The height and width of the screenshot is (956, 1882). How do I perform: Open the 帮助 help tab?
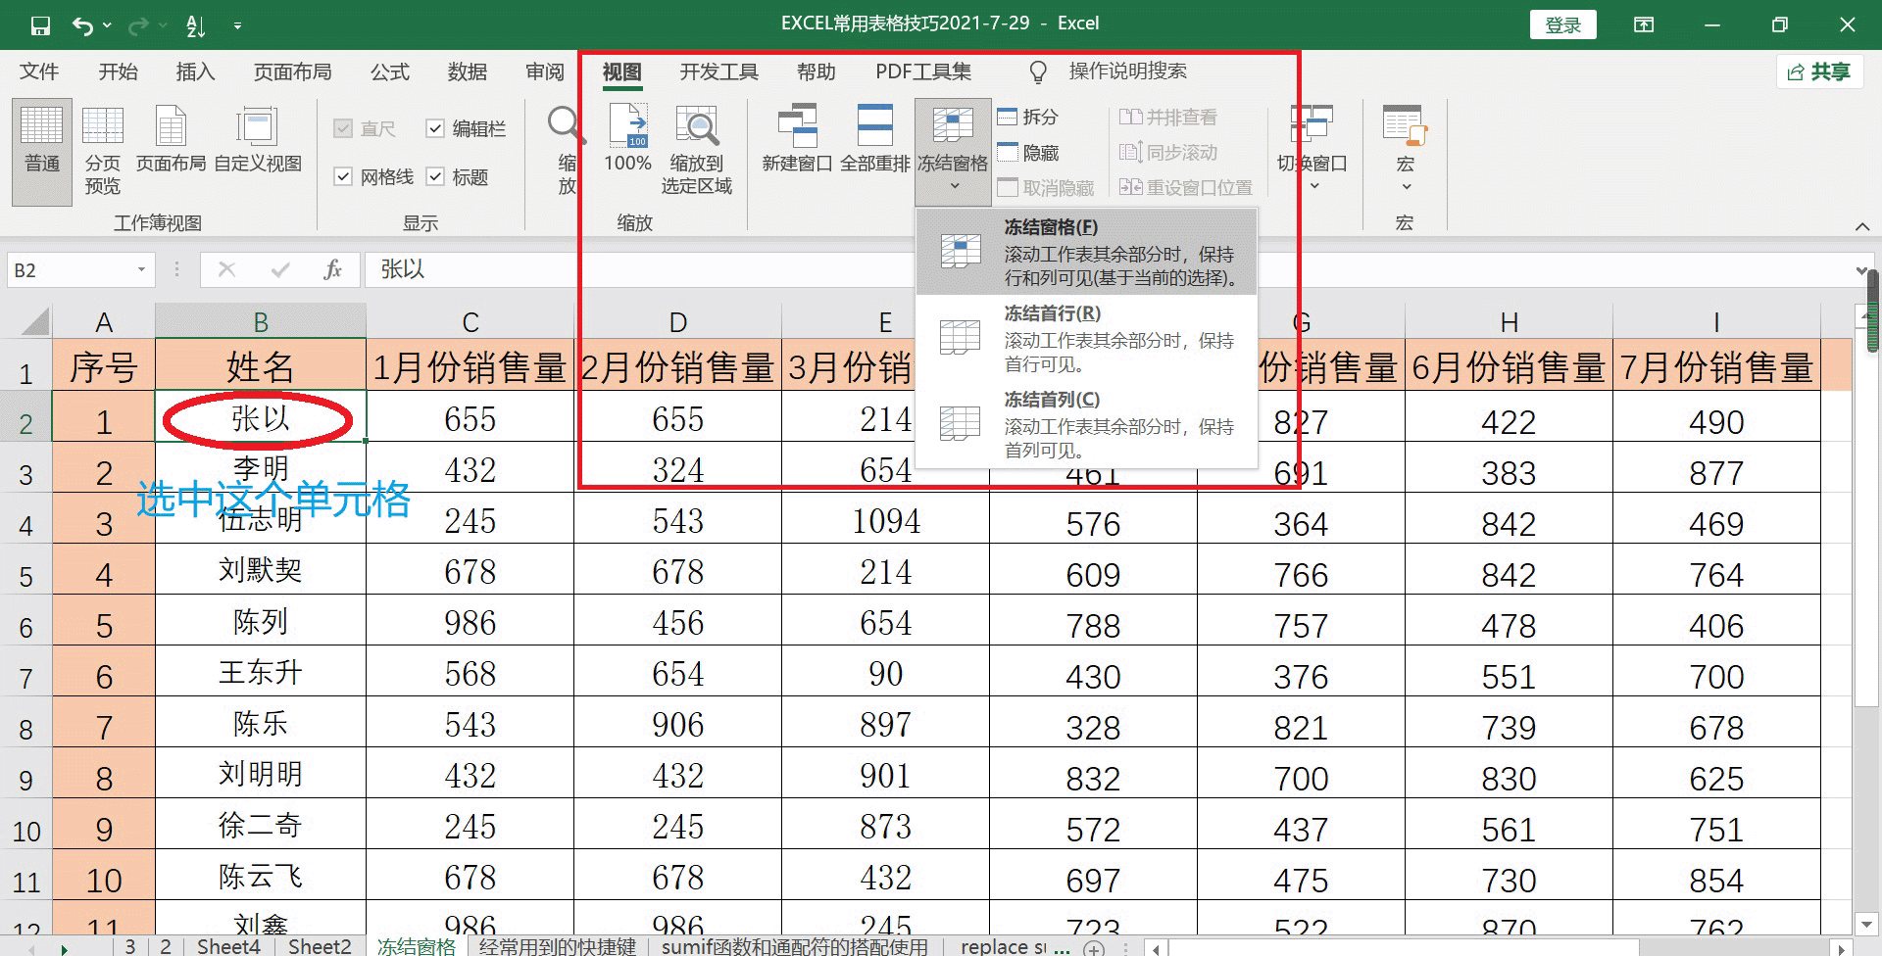point(816,72)
